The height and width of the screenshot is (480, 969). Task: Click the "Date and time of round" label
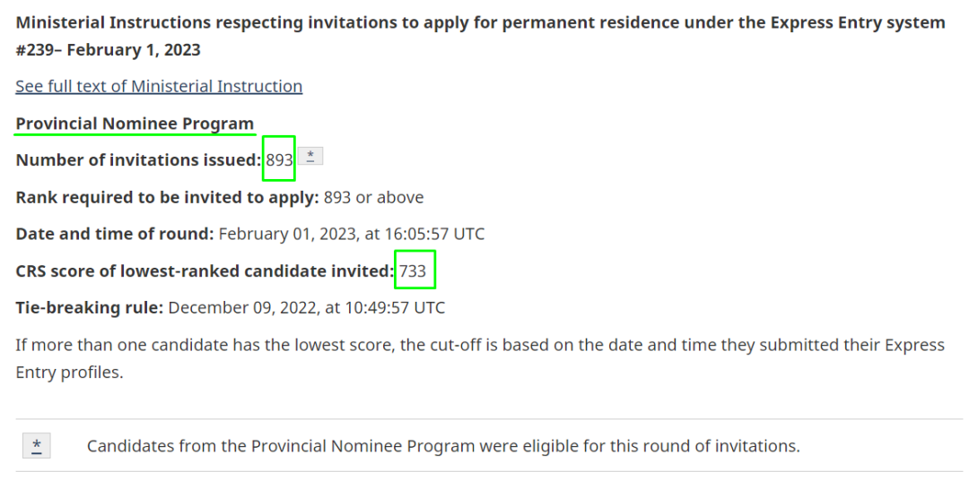click(114, 235)
